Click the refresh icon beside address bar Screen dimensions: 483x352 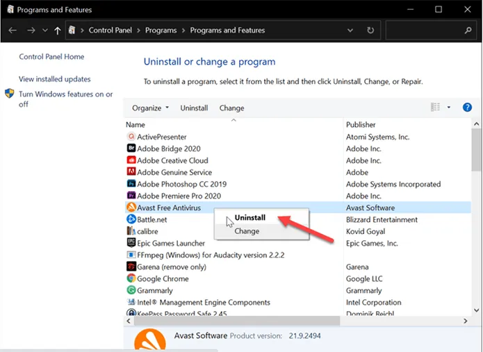point(370,31)
